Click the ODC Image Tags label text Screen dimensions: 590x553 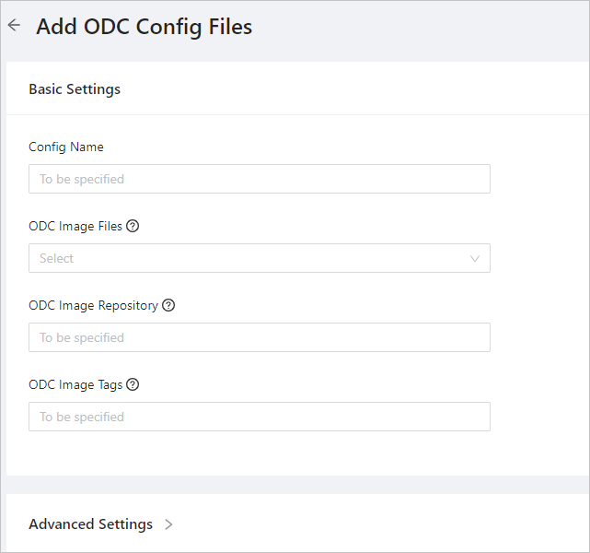[x=75, y=384]
